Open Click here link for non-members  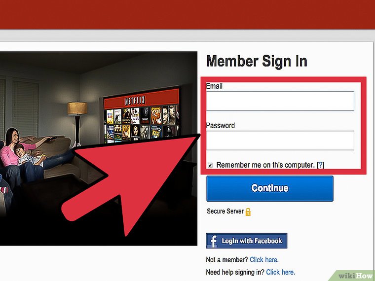click(x=264, y=259)
